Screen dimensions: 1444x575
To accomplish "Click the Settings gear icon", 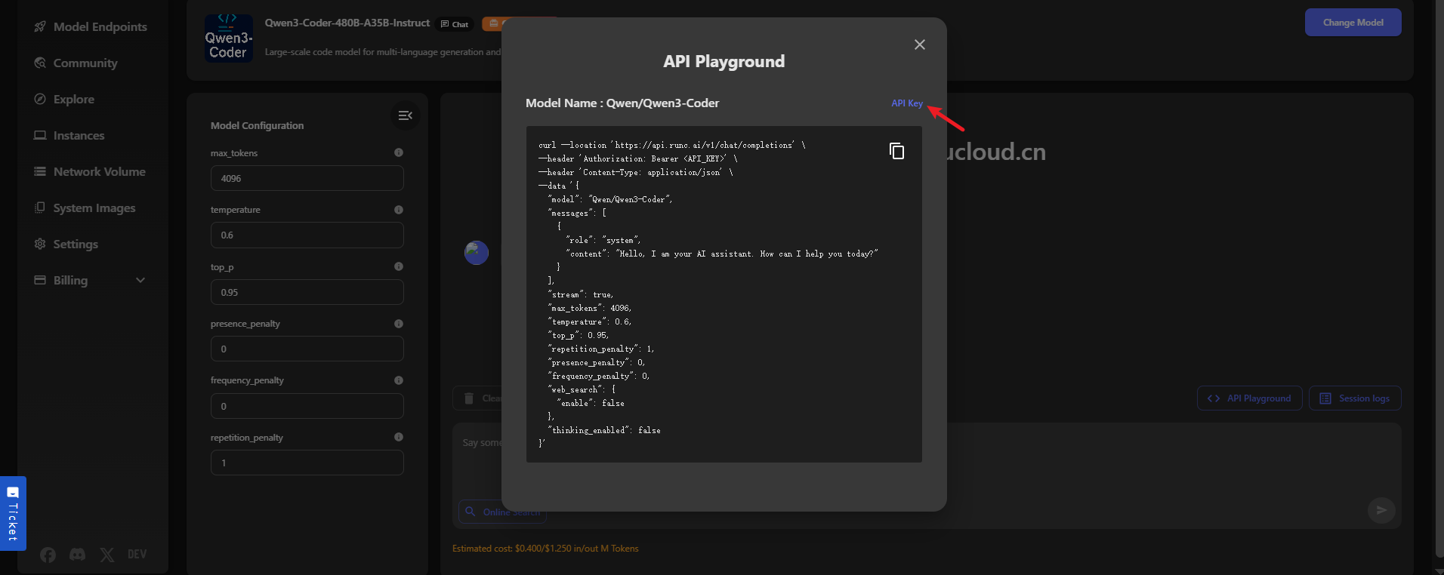I will pos(40,244).
